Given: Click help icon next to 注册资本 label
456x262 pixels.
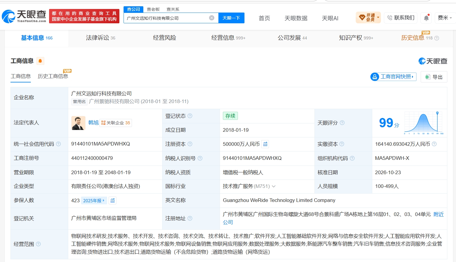Looking at the screenshot, I should point(190,144).
